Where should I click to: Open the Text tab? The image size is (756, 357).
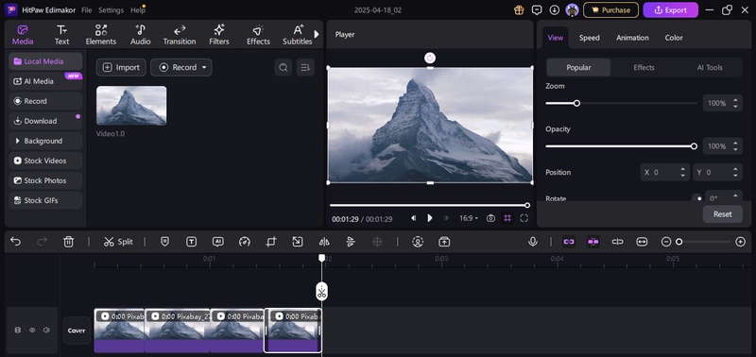coord(61,35)
